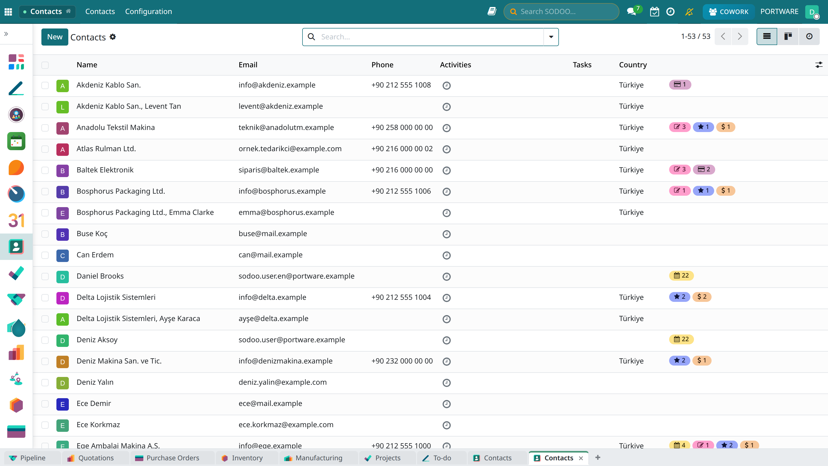828x466 pixels.
Task: Create a new contact with New button
Action: click(55, 37)
